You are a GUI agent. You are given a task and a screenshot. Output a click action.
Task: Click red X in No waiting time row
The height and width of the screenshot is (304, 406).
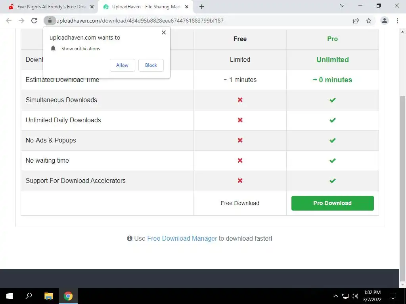pos(240,160)
